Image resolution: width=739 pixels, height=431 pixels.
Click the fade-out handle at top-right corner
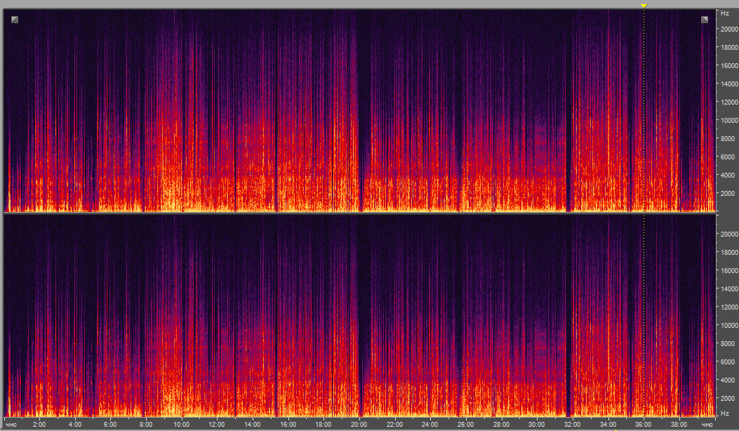pos(704,20)
